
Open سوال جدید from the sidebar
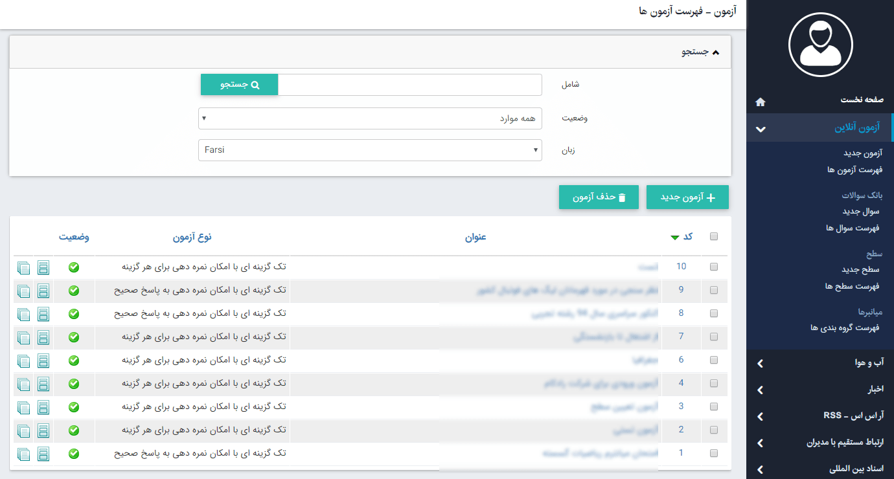coord(862,212)
